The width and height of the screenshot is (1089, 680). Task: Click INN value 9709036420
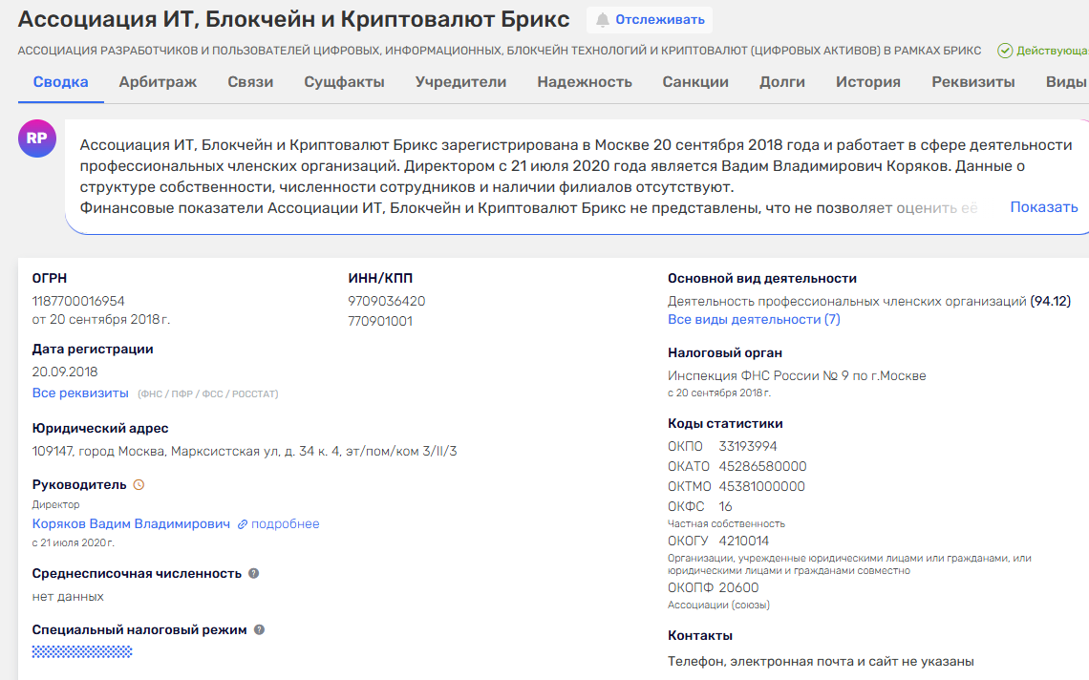(387, 301)
